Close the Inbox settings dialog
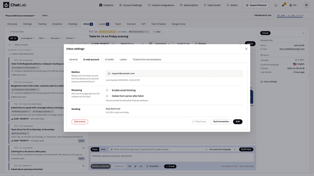314x176 pixels. (246, 49)
